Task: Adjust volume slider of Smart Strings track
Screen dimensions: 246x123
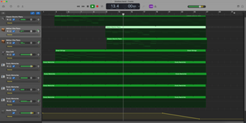Action: [x=28, y=55]
